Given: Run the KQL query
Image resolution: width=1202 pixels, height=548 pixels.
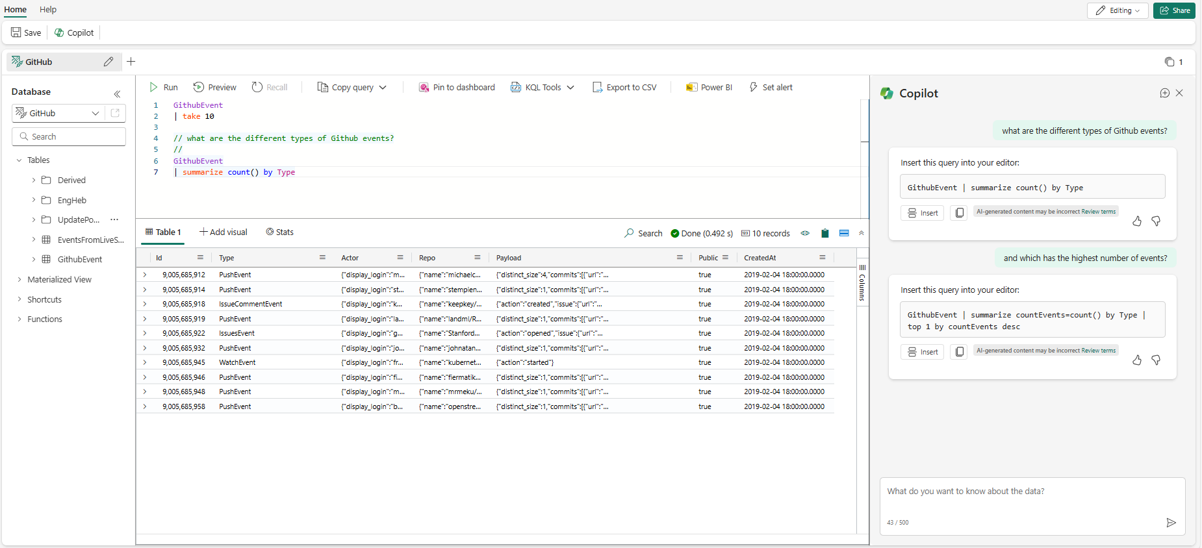Looking at the screenshot, I should coord(164,87).
